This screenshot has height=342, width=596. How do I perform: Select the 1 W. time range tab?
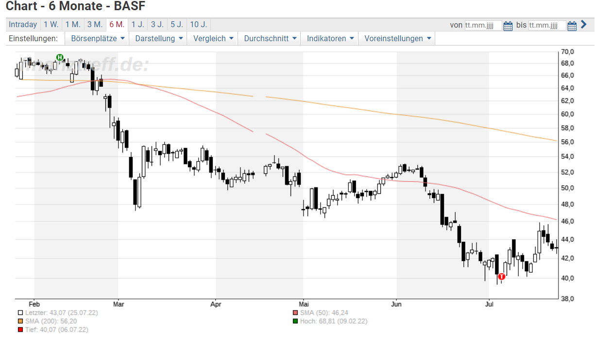(x=51, y=25)
